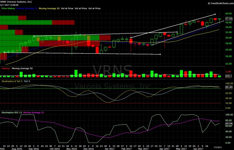Open the FreeStockCharts.com copyright label
The height and width of the screenshot is (150, 234).
(221, 3)
